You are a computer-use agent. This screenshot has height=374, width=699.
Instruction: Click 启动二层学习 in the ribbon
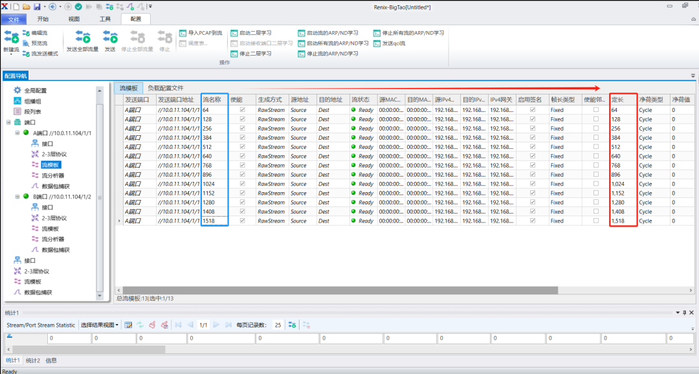tap(235, 32)
